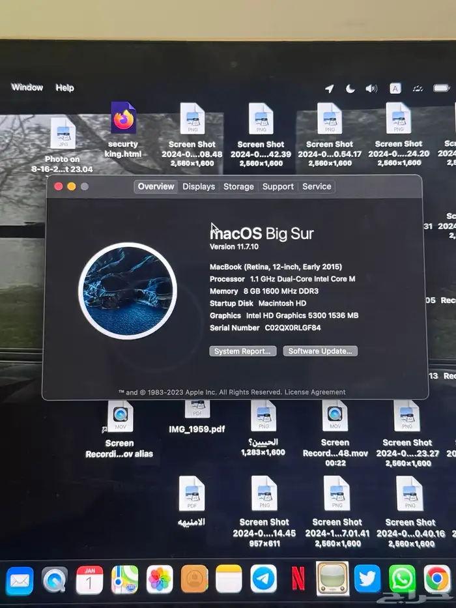Click the Version 11.7.10 text
The image size is (456, 608).
click(235, 246)
